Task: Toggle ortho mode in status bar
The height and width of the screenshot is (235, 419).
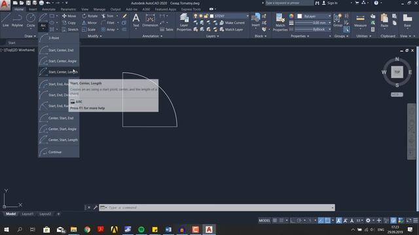Action: pos(293,221)
